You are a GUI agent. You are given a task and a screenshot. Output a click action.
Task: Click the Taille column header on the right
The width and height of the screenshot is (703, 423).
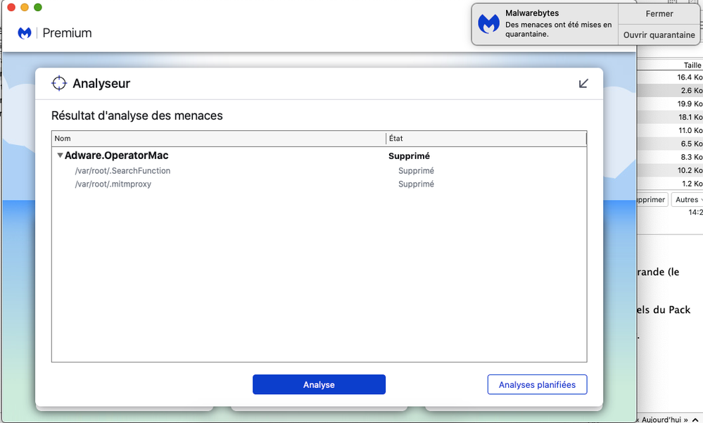692,65
